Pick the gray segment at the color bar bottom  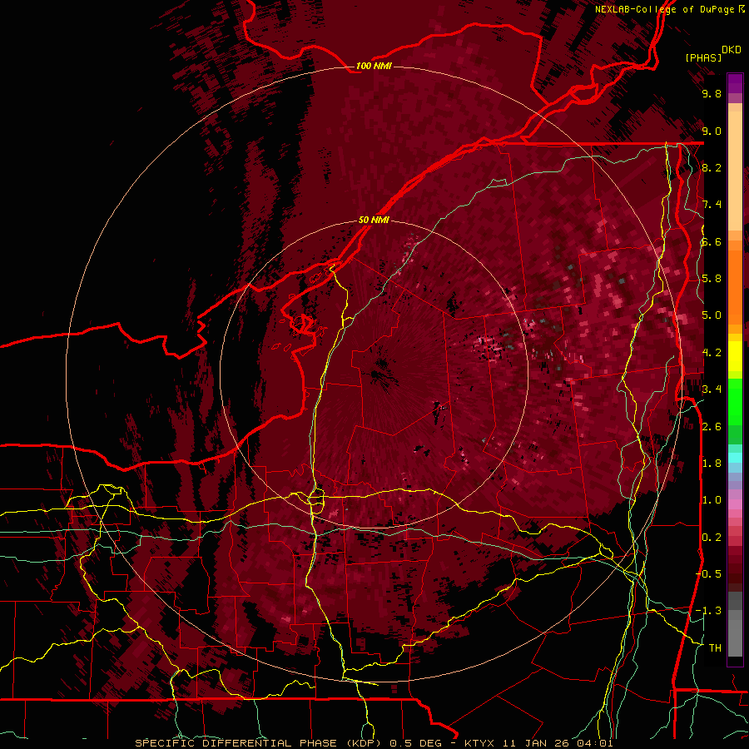click(735, 637)
